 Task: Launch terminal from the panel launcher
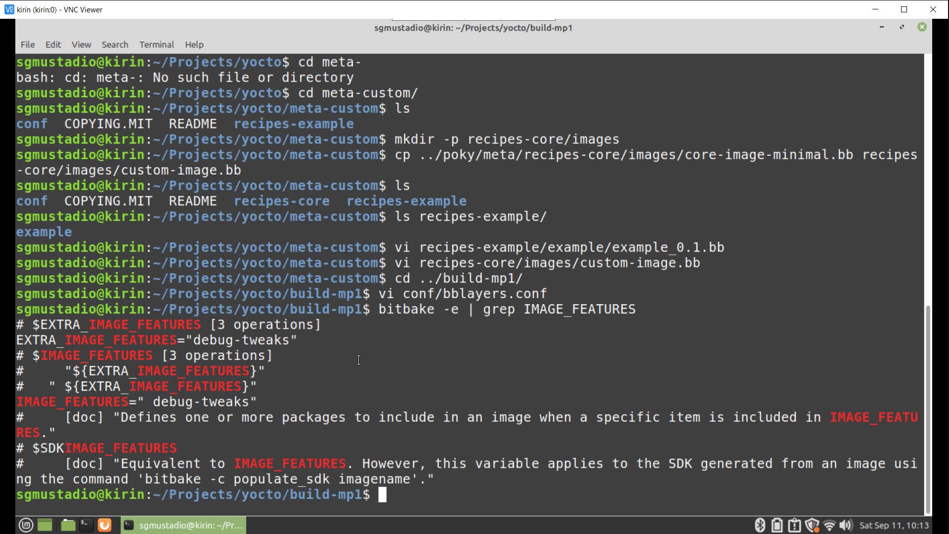(x=86, y=525)
